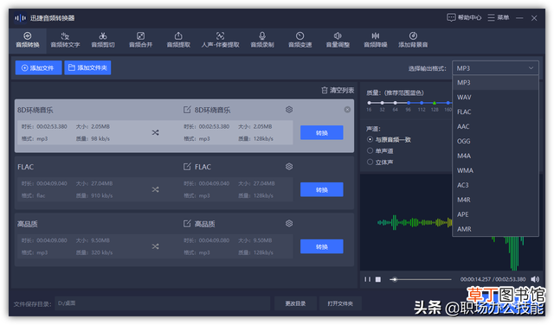554x325 pixels.
Task: Click the playback progress slider handle
Action: pos(395,279)
